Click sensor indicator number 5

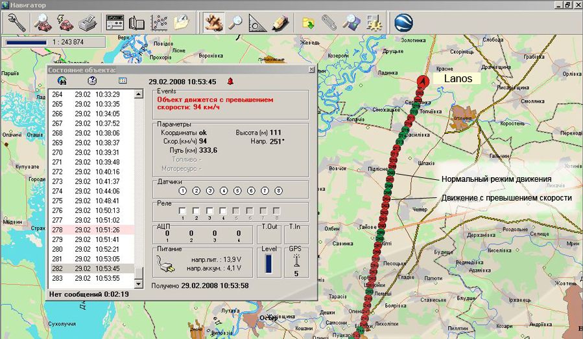pyautogui.click(x=237, y=191)
